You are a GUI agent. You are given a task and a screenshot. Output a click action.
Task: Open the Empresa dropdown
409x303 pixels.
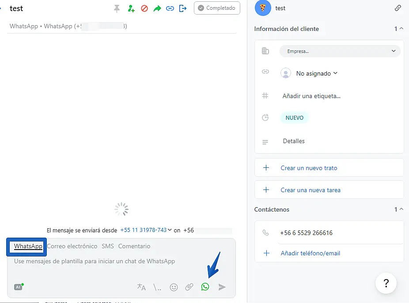tap(340, 51)
